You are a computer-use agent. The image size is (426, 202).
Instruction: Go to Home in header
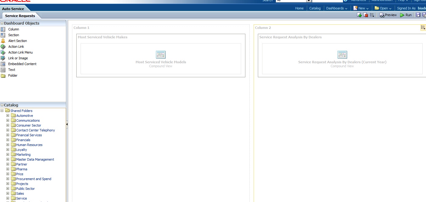click(299, 8)
